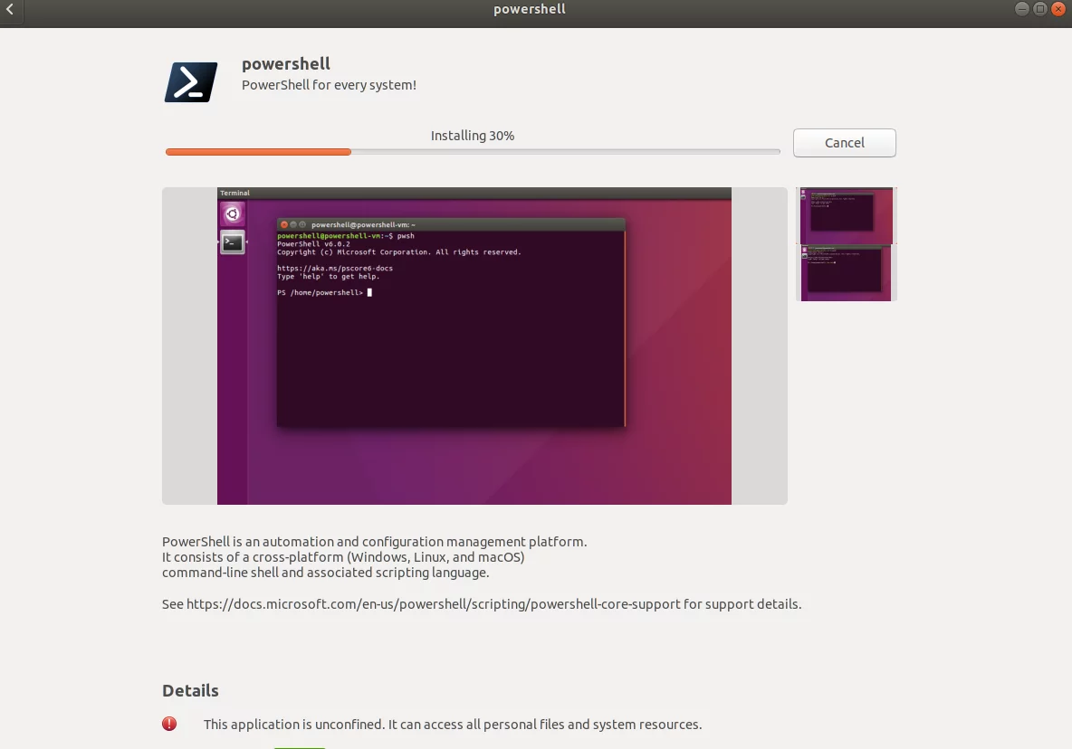The image size is (1072, 749).
Task: Click the docs.microsoft.com support URL text
Action: [434, 603]
